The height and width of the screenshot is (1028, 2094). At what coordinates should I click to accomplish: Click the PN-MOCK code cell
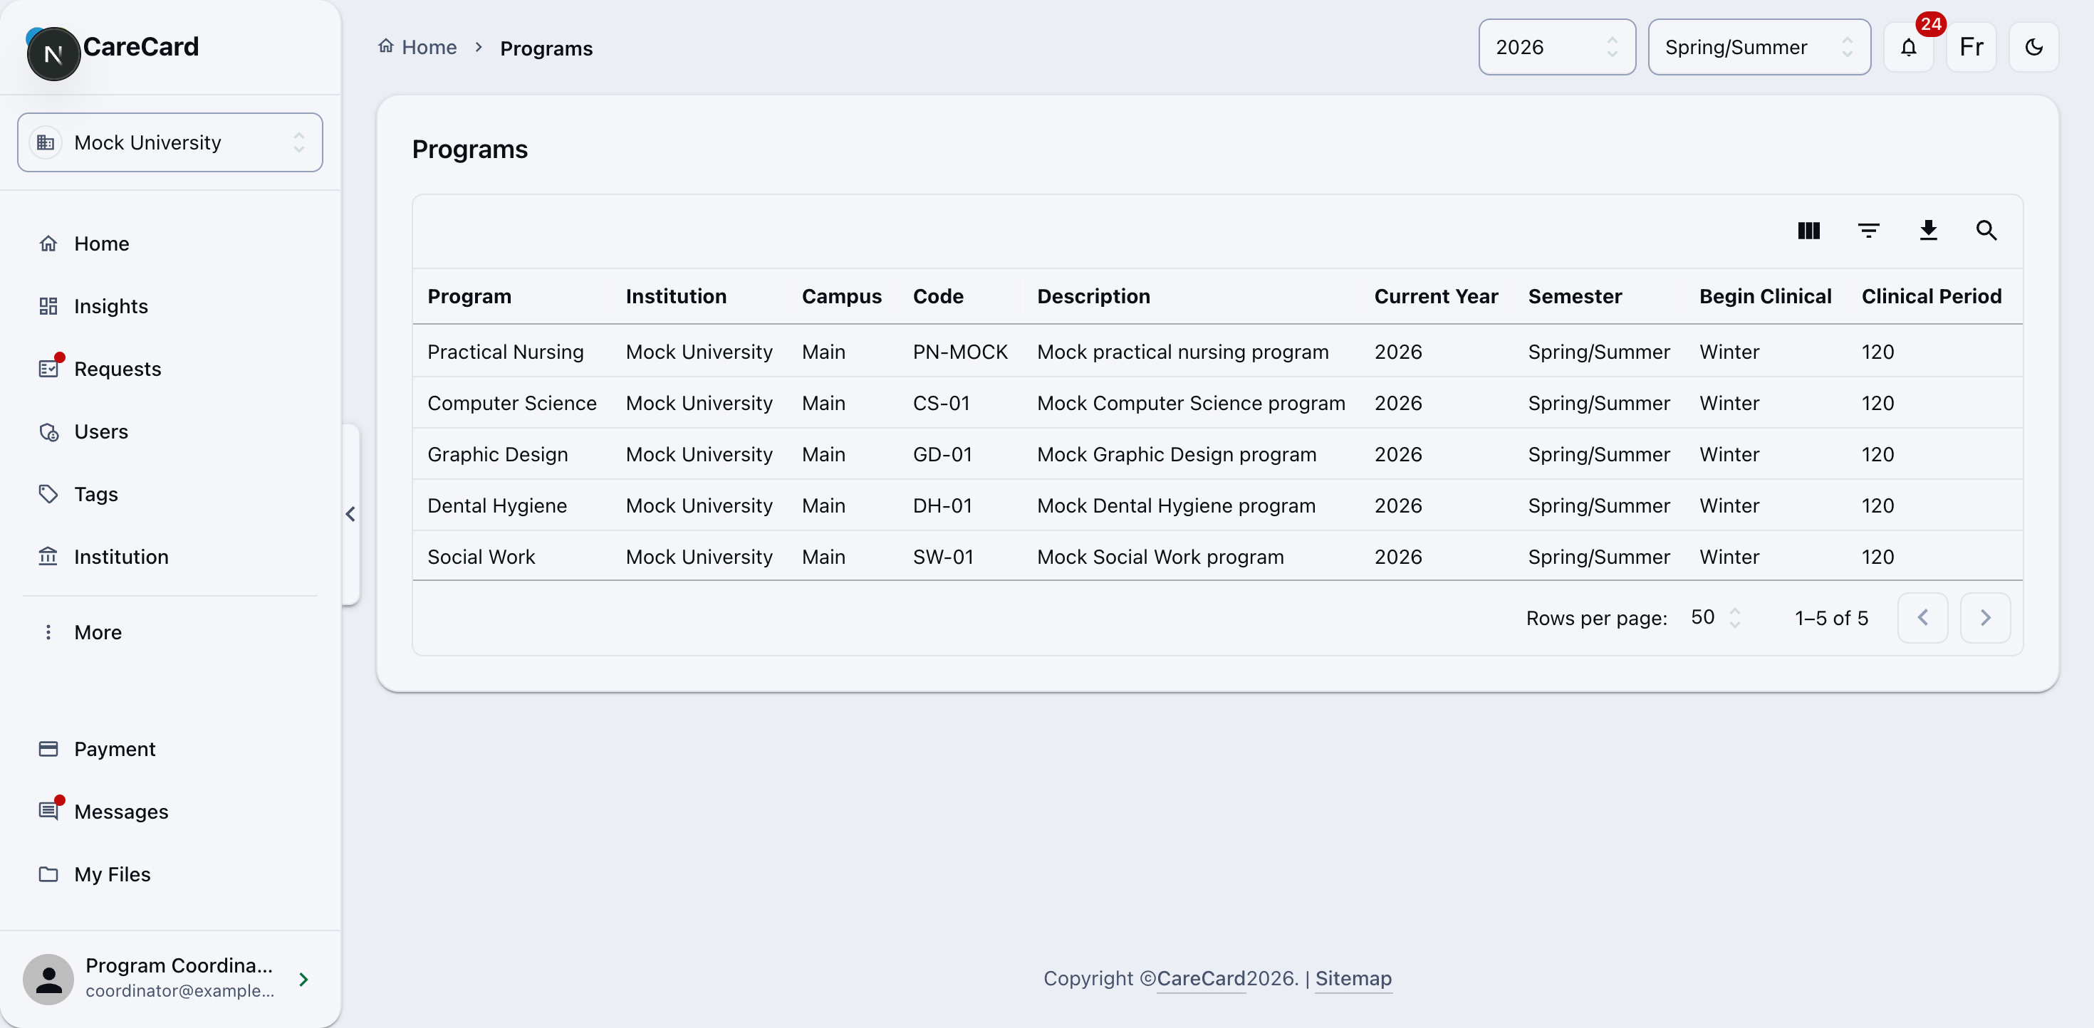[960, 352]
